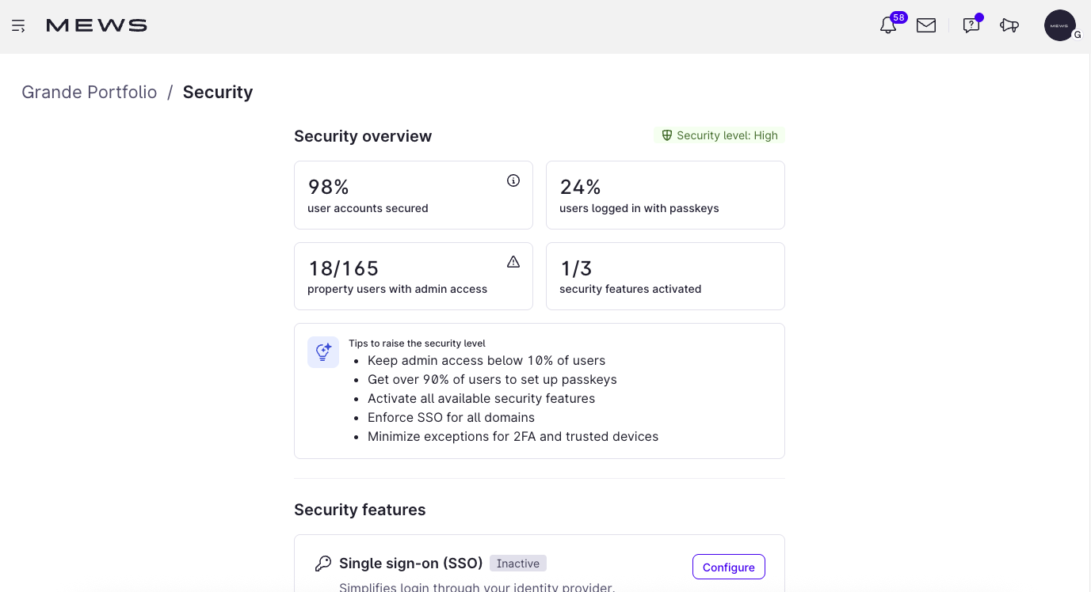Click the lightbulb tips icon
Viewport: 1091px width, 592px height.
coord(323,351)
